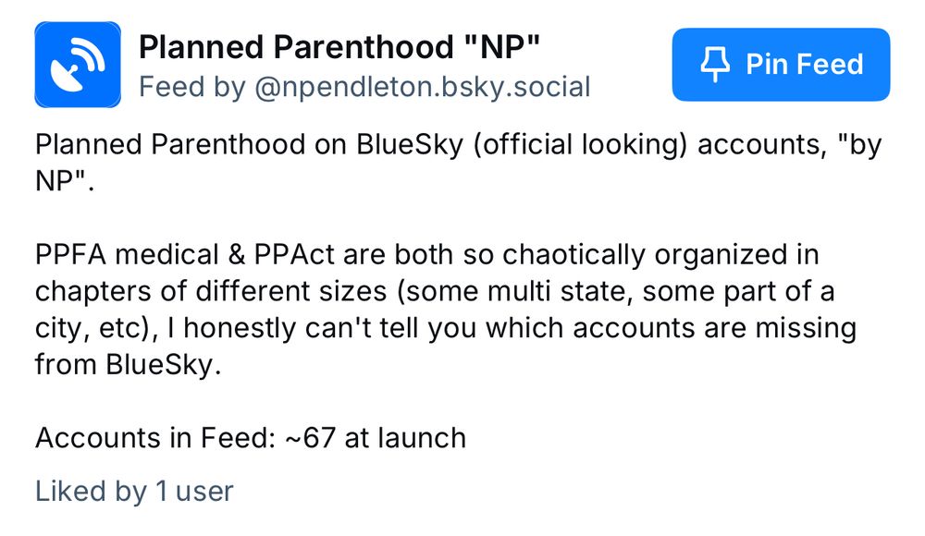Click the "Accounts in Feed: ~67 at launch" line

click(x=251, y=438)
